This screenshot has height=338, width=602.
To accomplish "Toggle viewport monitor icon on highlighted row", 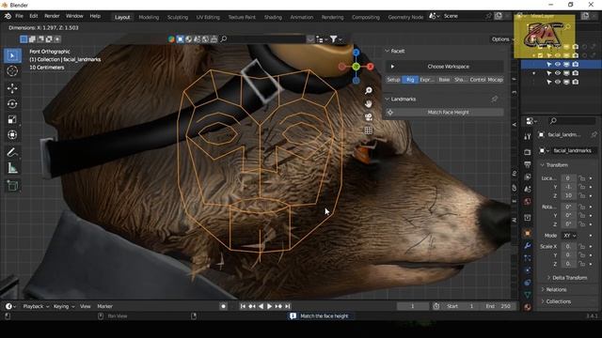I will [566, 65].
